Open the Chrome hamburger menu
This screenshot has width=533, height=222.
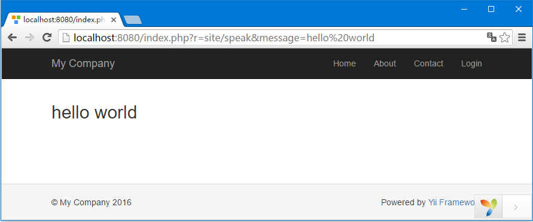(522, 37)
